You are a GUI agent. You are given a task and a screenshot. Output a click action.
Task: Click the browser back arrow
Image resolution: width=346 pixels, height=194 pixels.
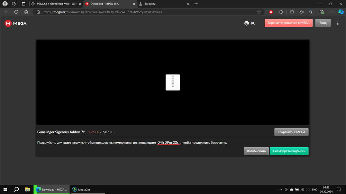pyautogui.click(x=6, y=12)
